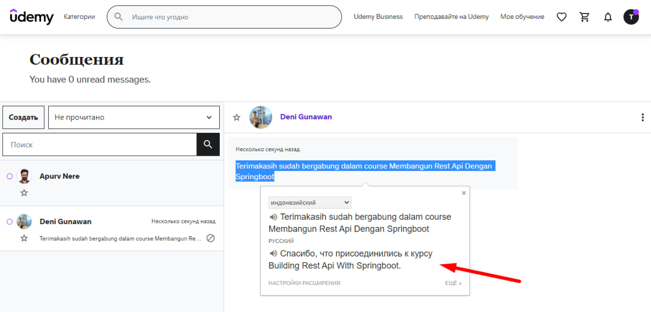Toggle unread circle for Deni Gunawan

[x=9, y=221]
